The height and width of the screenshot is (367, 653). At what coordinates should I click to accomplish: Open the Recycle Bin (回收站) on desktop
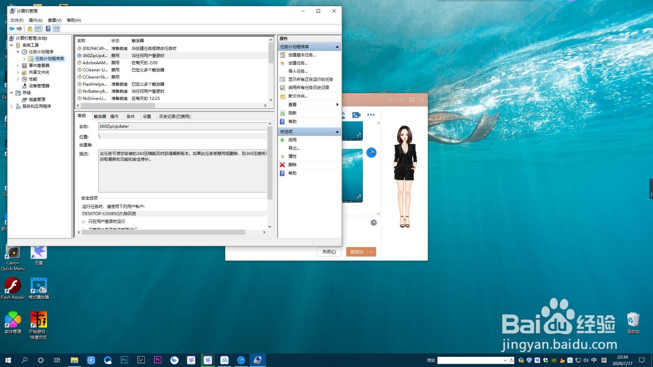pyautogui.click(x=633, y=323)
